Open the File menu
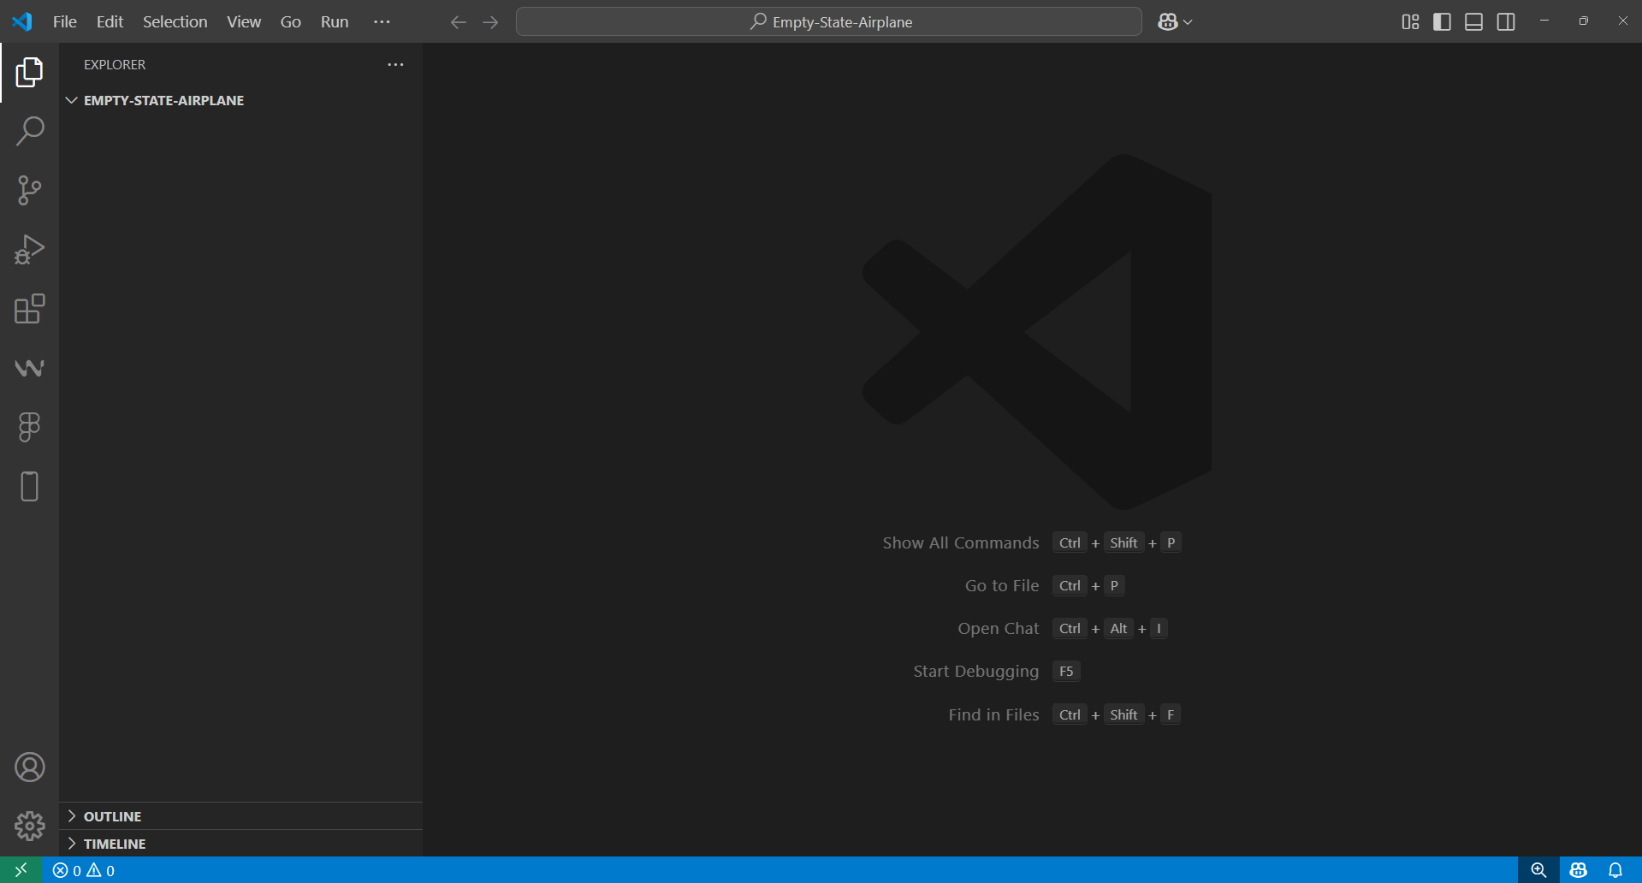 click(65, 22)
